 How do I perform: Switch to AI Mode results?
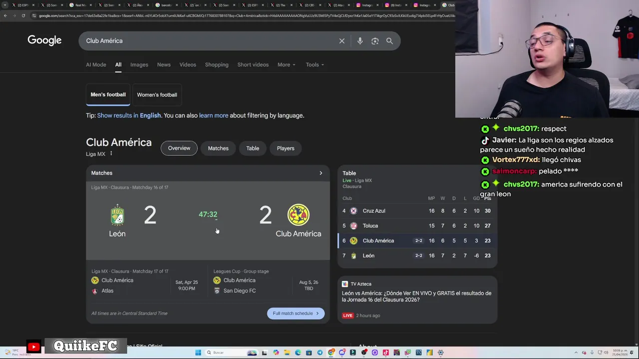[x=96, y=64]
